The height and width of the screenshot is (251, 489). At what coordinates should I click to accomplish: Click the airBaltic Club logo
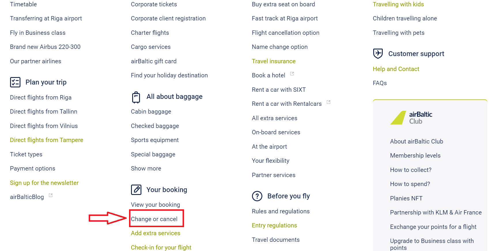(411, 118)
